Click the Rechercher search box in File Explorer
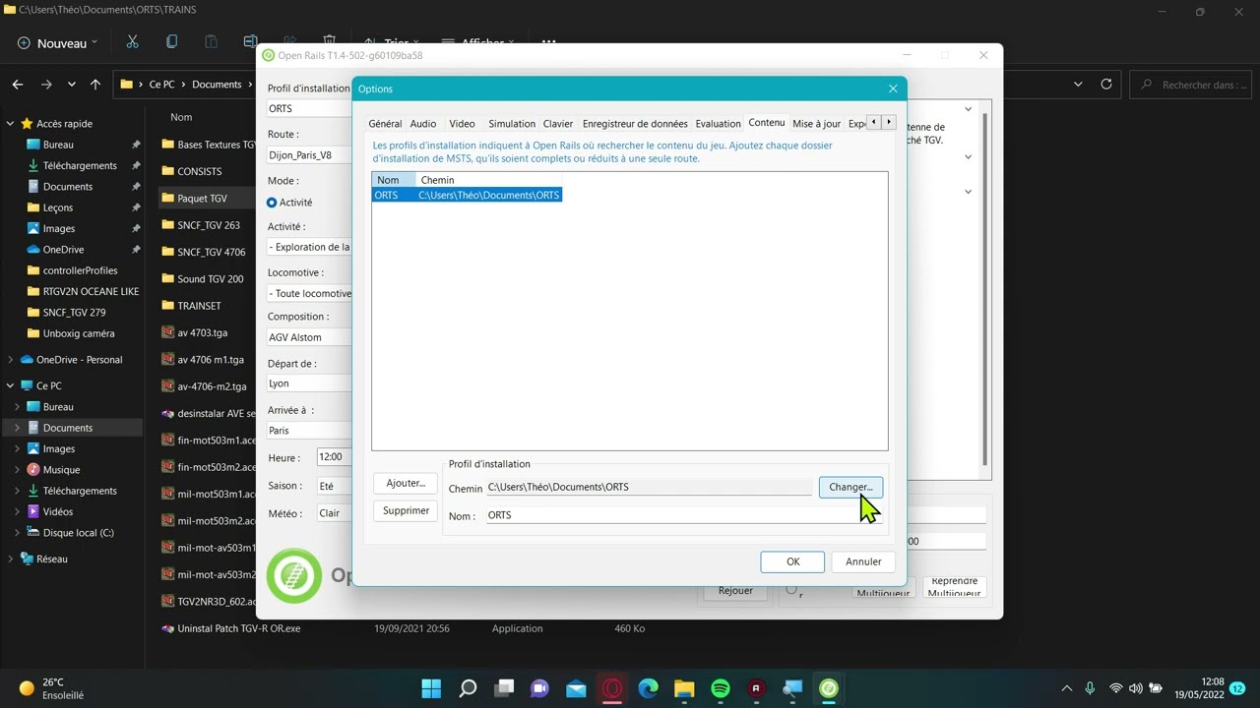Screen dimensions: 1260x708 tap(1190, 85)
